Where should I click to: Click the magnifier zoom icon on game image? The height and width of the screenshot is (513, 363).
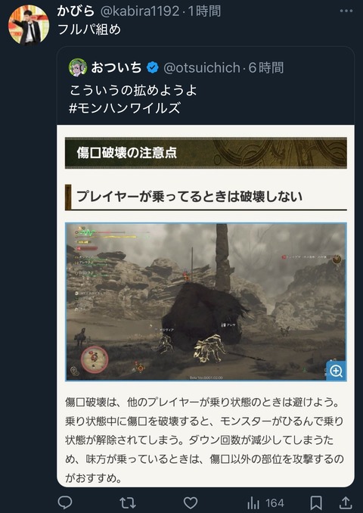(x=337, y=371)
